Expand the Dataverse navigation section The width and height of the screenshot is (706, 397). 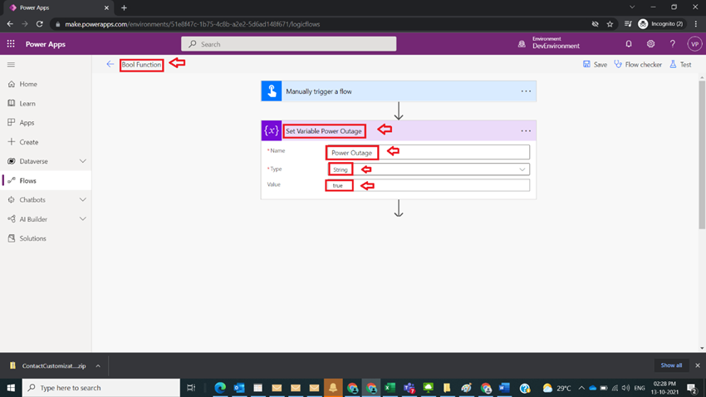pos(83,161)
